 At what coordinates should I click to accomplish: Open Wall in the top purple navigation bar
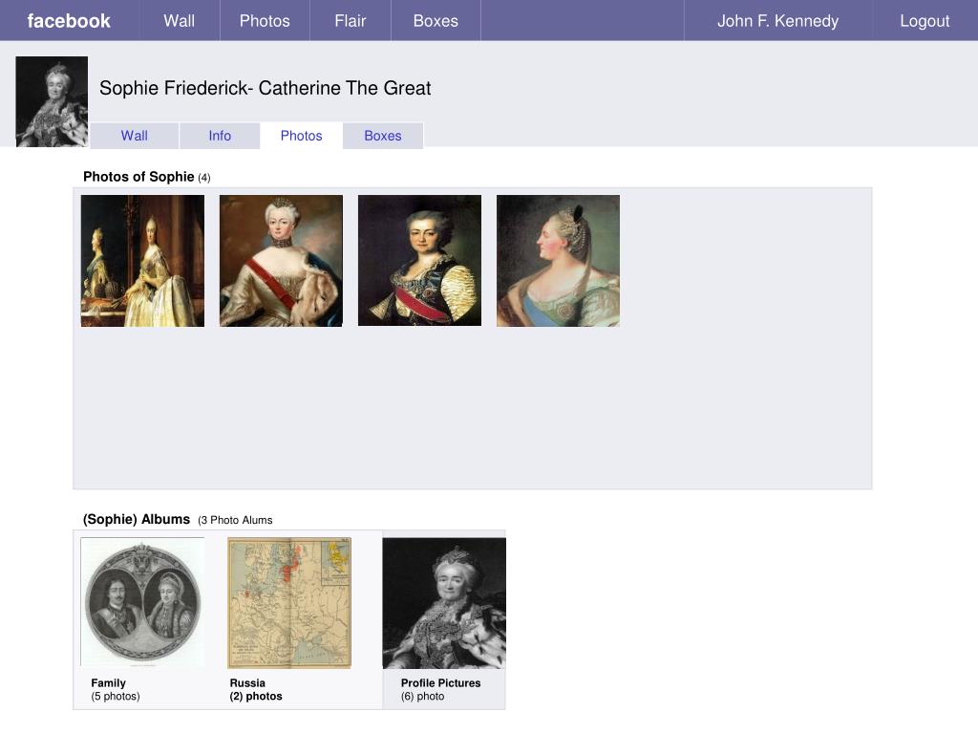click(179, 21)
